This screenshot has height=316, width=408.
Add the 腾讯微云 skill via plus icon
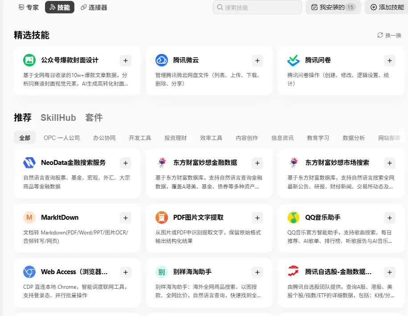click(257, 61)
